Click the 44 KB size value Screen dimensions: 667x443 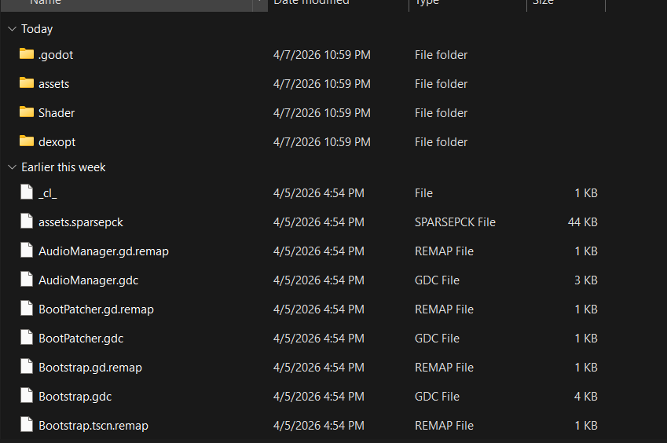point(583,222)
